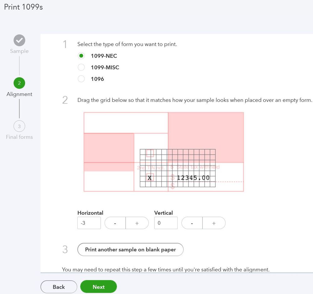Click the step 2 Alignment circle icon
Image resolution: width=313 pixels, height=294 pixels.
pos(19,83)
